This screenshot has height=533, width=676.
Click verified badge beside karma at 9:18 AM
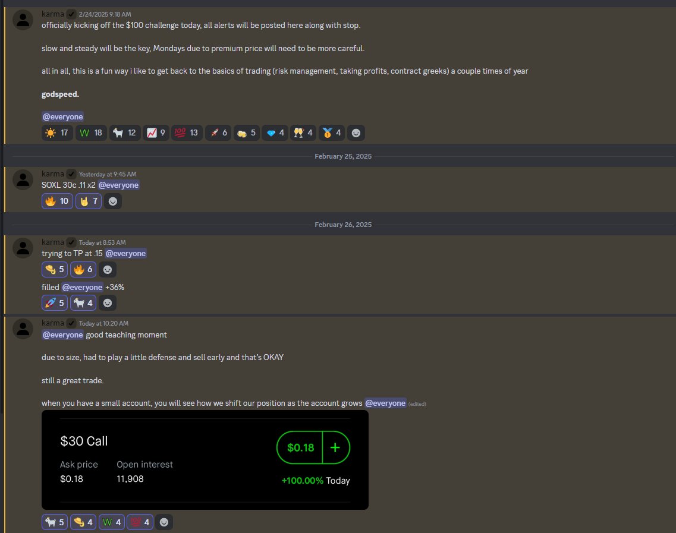click(71, 14)
